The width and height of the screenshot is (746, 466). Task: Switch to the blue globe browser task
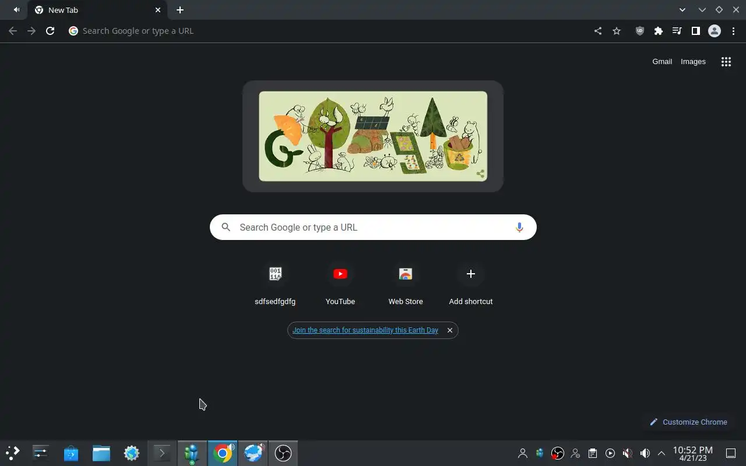pyautogui.click(x=253, y=453)
